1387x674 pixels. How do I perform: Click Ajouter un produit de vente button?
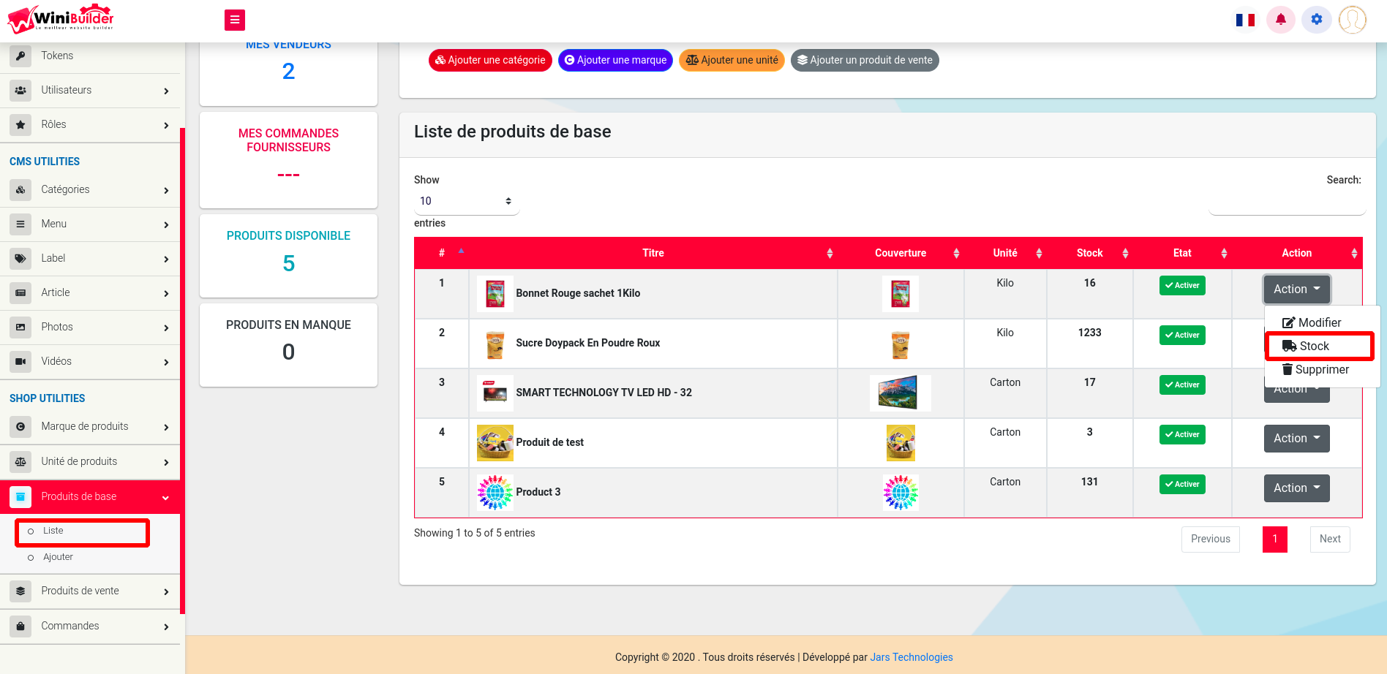(x=865, y=60)
